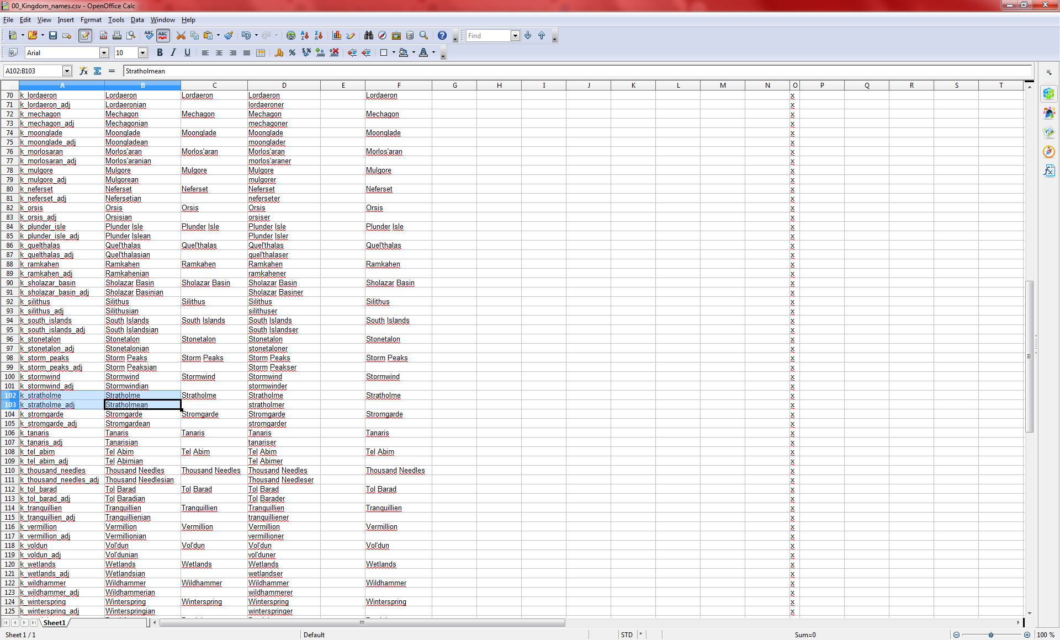
Task: Switch to the Sheet1 tab
Action: [54, 623]
